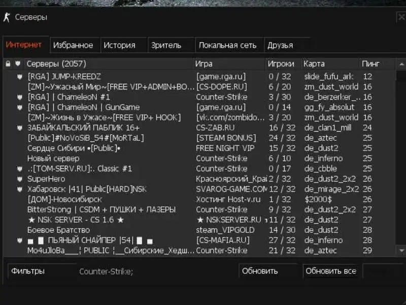Click player count 6 / 10
Screen dimensions: 406x305
point(280,159)
